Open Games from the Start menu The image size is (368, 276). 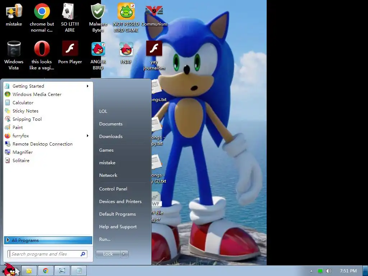[x=106, y=150]
